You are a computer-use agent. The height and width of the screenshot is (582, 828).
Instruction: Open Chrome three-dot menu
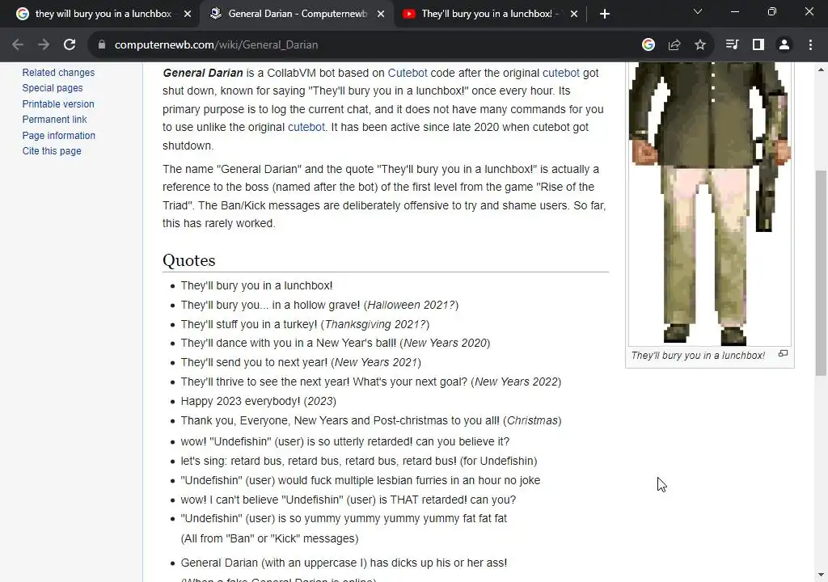coord(810,45)
